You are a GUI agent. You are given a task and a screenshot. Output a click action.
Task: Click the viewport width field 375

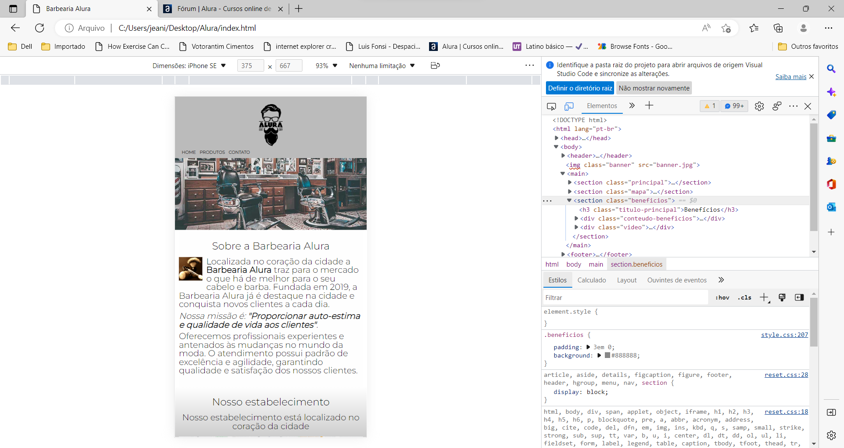click(251, 66)
